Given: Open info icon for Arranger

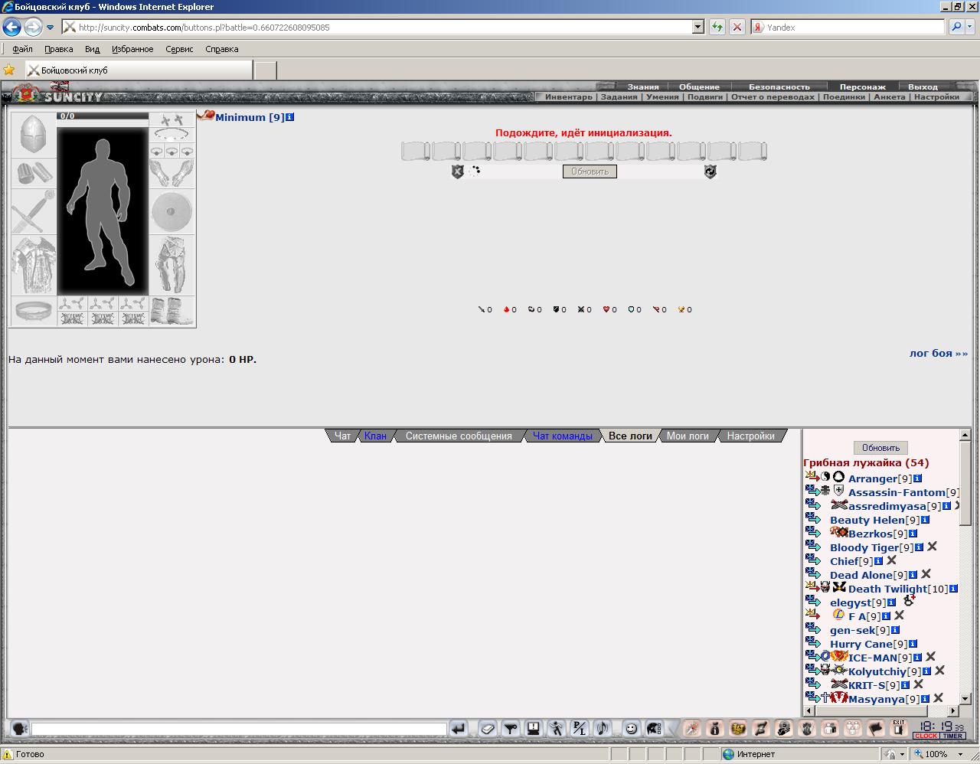Looking at the screenshot, I should pyautogui.click(x=917, y=478).
